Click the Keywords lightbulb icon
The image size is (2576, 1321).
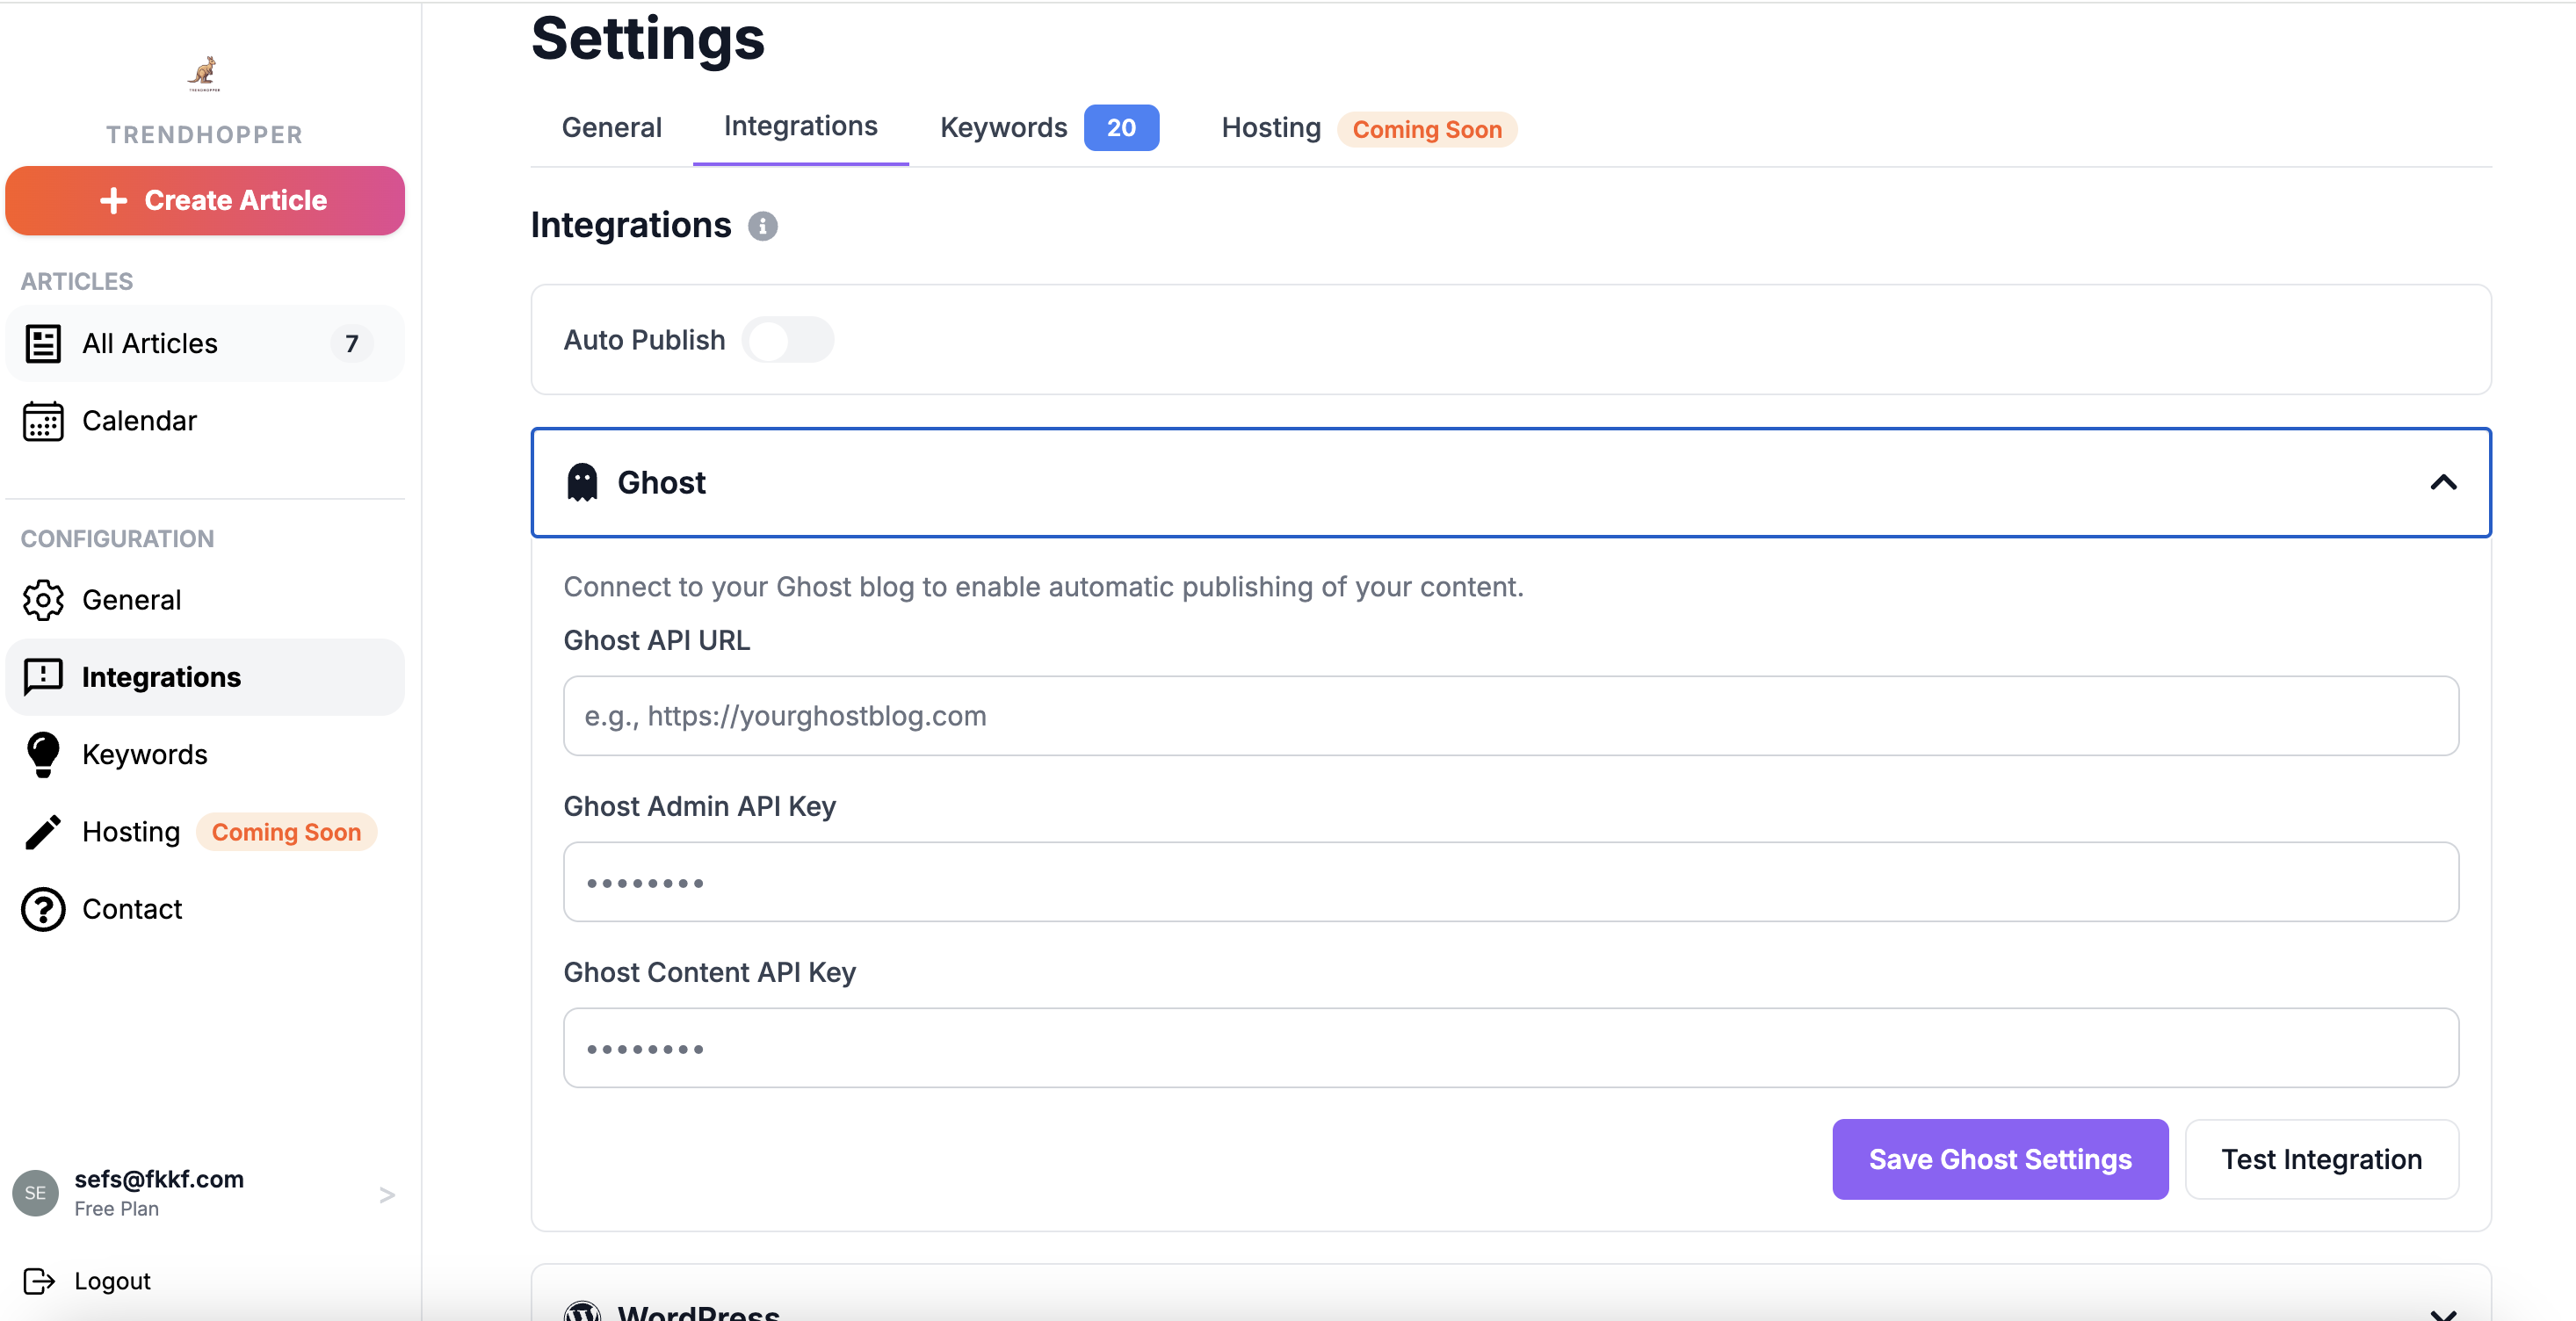pyautogui.click(x=43, y=755)
